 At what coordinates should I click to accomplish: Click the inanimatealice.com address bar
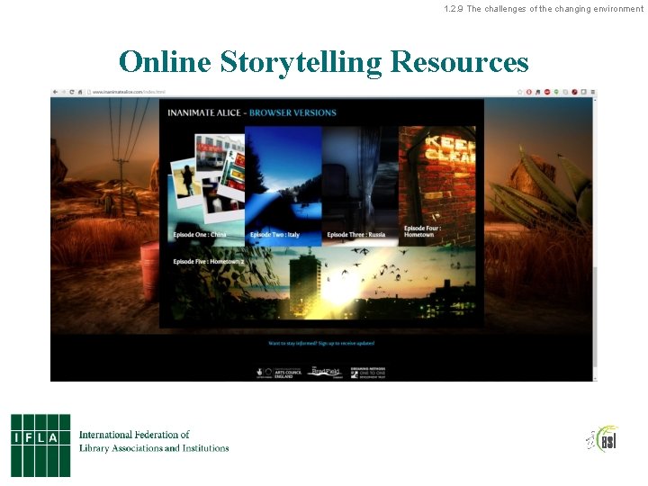coord(300,92)
